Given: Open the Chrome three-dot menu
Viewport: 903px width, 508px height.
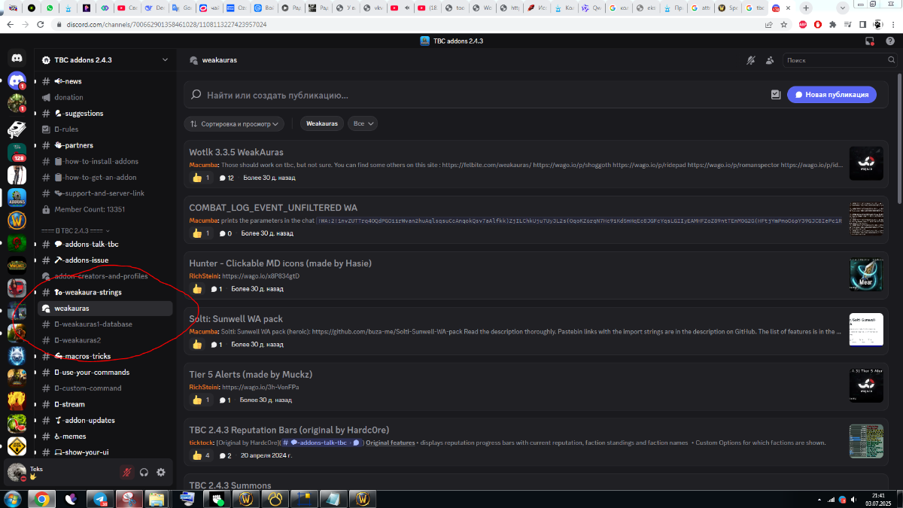Looking at the screenshot, I should click(892, 24).
